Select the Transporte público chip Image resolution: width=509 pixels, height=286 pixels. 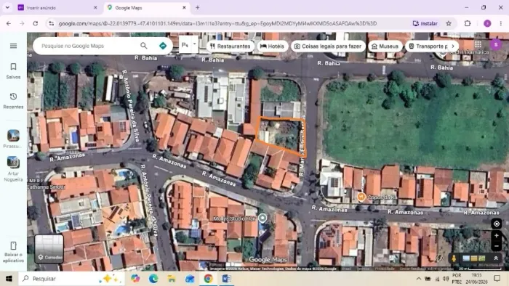click(427, 46)
